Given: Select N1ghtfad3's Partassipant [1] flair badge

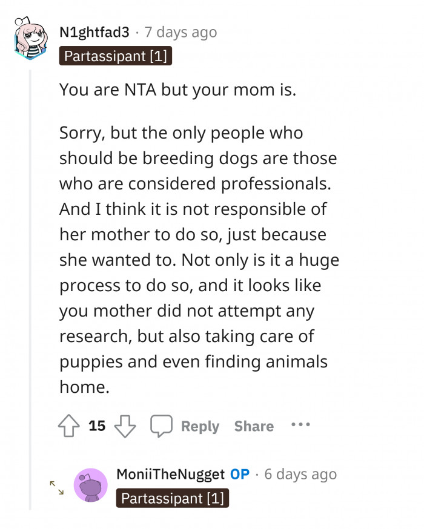Looking at the screenshot, I should [x=115, y=56].
